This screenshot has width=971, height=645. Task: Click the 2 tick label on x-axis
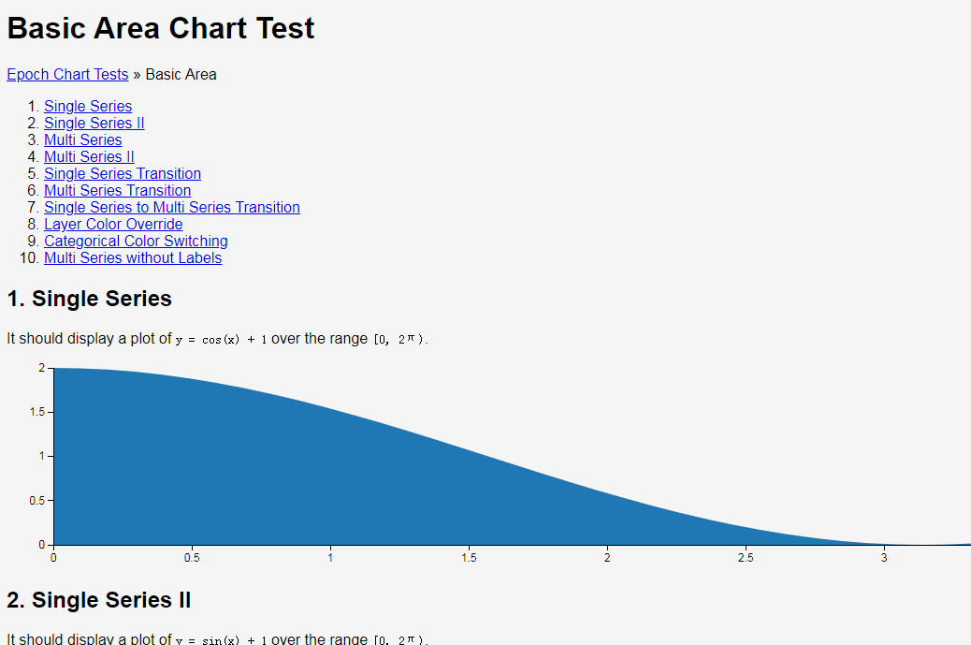(607, 558)
